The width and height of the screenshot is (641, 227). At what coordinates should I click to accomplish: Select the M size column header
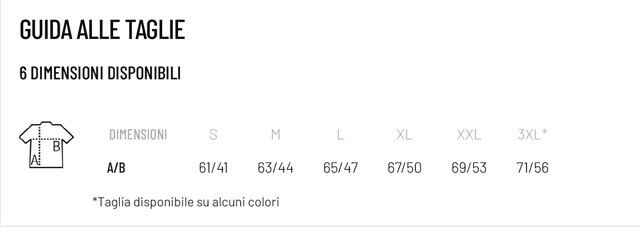275,135
